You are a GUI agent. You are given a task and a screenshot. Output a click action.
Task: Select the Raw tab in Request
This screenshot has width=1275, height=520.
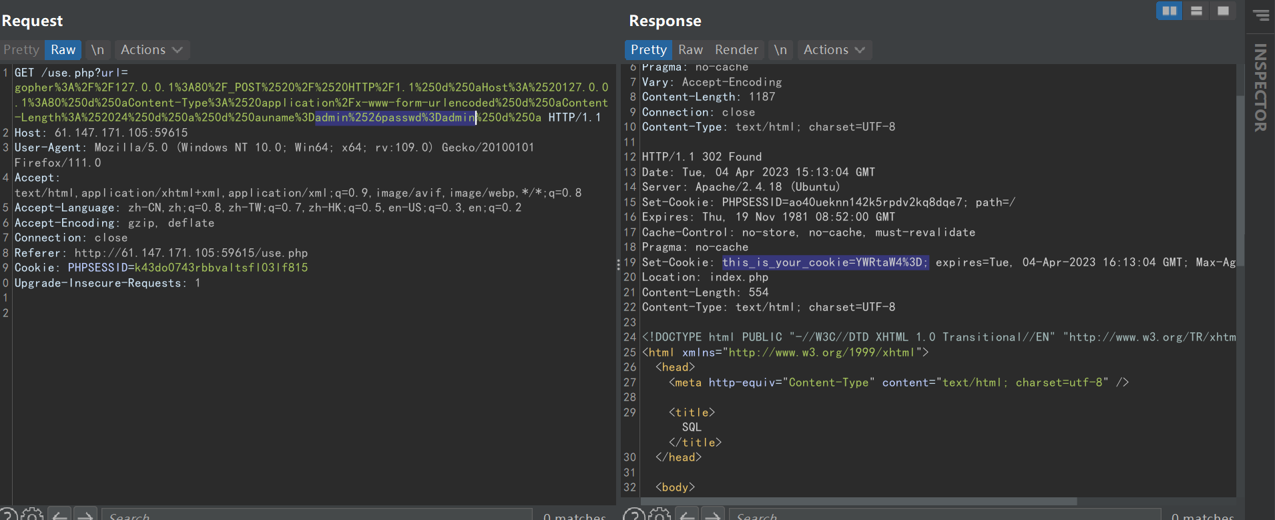[63, 49]
